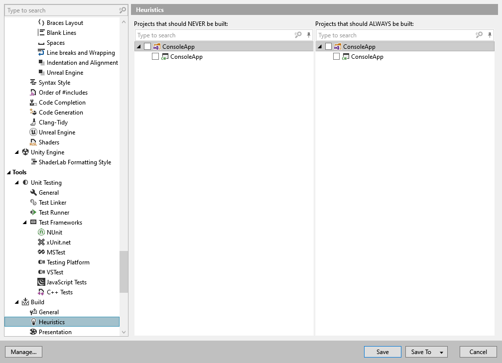Click the Braces Layout icon
This screenshot has width=502, height=363.
pyautogui.click(x=41, y=22)
